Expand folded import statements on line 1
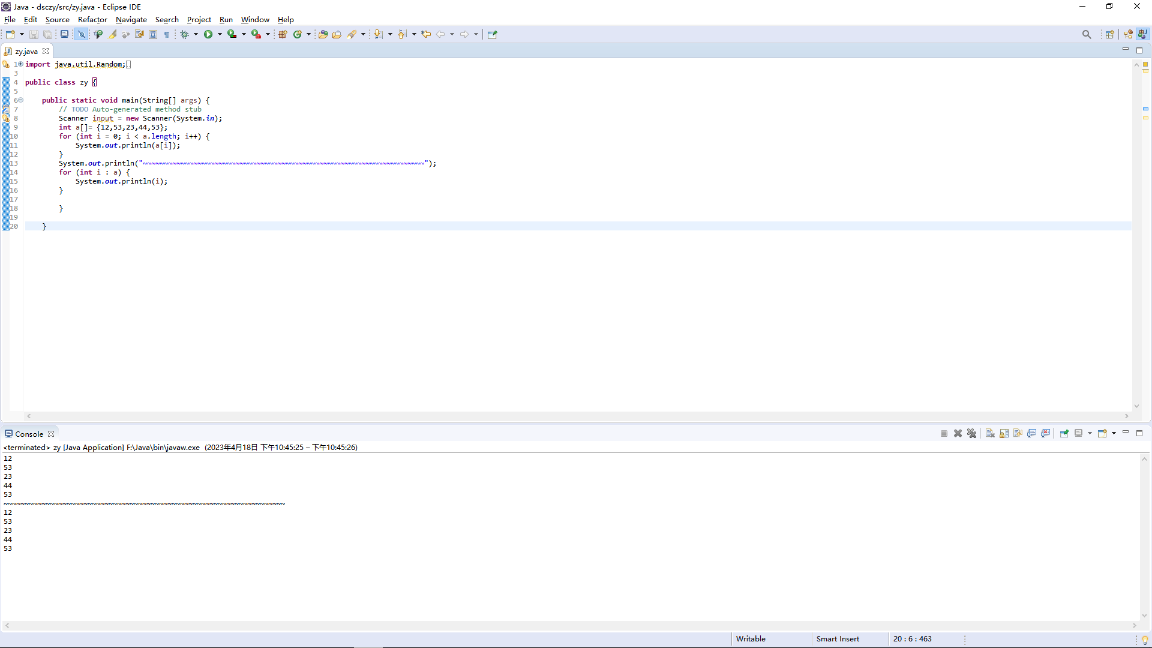The height and width of the screenshot is (648, 1152). point(20,64)
